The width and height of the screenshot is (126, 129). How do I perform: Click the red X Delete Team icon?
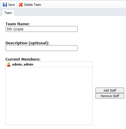(21, 5)
